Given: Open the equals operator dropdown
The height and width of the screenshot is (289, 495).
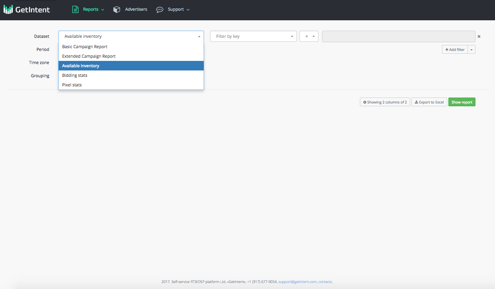Looking at the screenshot, I should [x=308, y=36].
